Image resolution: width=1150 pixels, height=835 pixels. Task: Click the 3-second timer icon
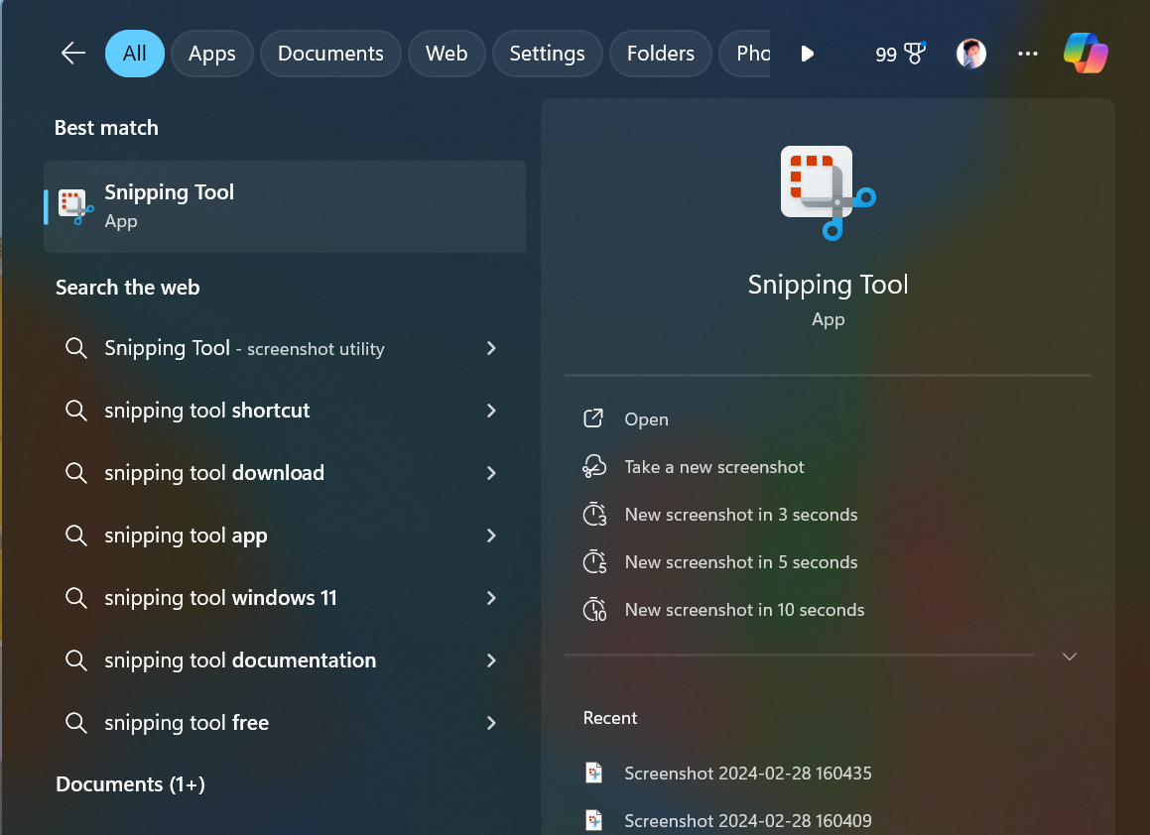pyautogui.click(x=594, y=514)
